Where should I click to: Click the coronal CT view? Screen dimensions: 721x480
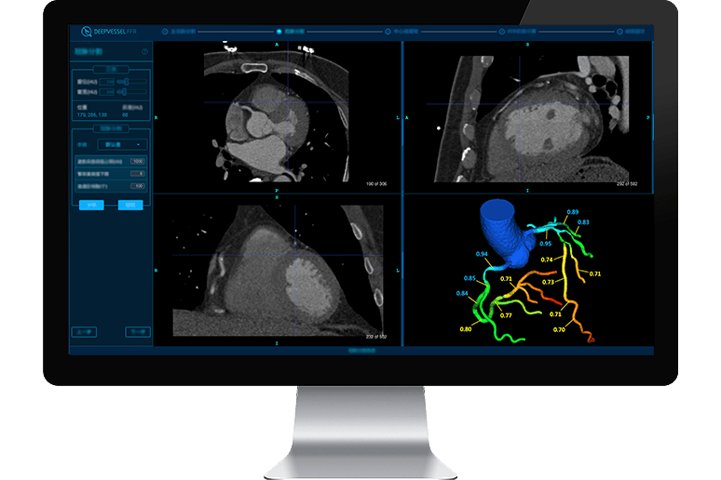(x=278, y=270)
